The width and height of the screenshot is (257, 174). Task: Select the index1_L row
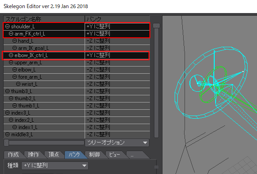(x=77, y=127)
